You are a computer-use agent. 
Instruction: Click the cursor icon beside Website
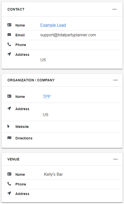coord(8,126)
